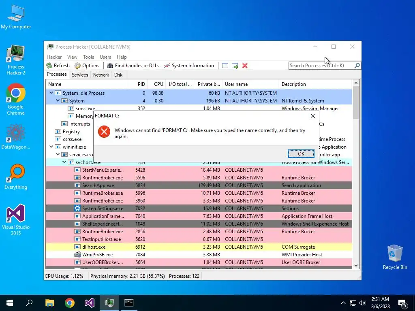Sort by the Description column header
Viewport: 415px width, 311px height.
(315, 84)
